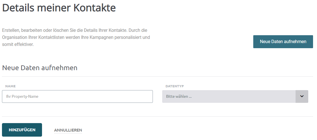The width and height of the screenshot is (317, 140).
Task: Add the new property using Hinzufügen
Action: (x=22, y=130)
